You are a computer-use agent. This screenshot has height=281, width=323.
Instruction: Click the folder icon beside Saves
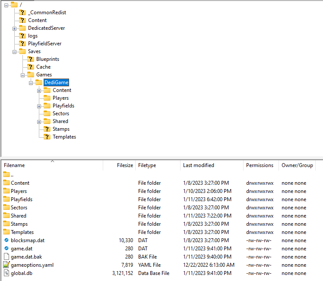click(x=22, y=51)
